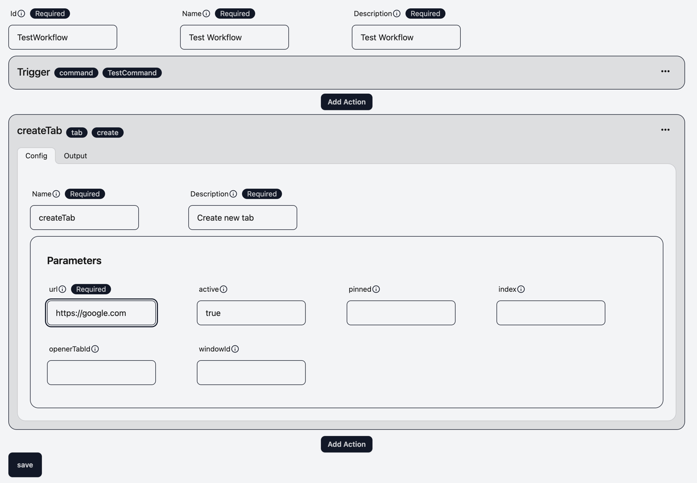Click the Required badge next to url

pyautogui.click(x=91, y=289)
